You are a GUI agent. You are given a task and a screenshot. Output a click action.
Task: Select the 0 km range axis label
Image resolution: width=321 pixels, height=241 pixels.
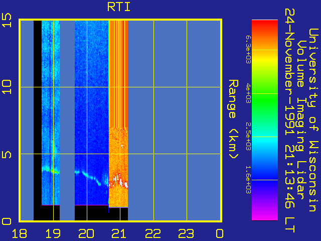tap(7, 221)
